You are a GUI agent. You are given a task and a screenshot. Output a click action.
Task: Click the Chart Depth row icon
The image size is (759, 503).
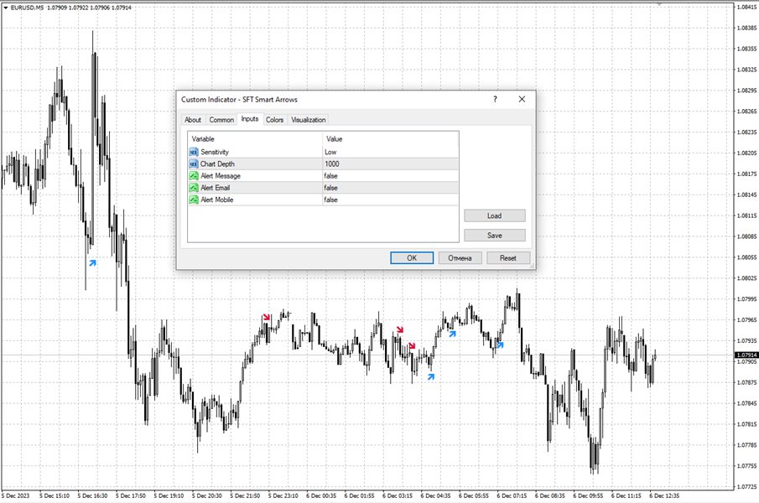pos(194,164)
